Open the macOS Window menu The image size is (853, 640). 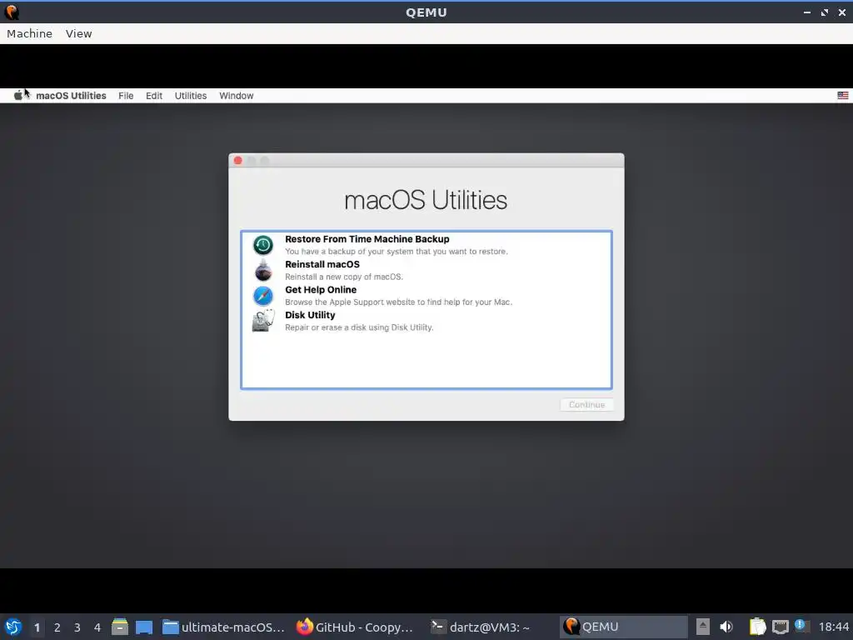[x=236, y=96]
